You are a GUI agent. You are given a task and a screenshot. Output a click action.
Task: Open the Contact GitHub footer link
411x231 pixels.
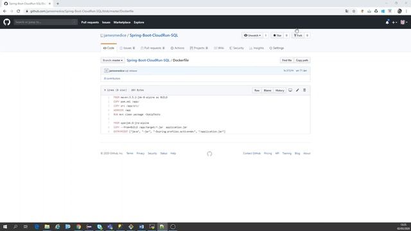click(x=252, y=153)
